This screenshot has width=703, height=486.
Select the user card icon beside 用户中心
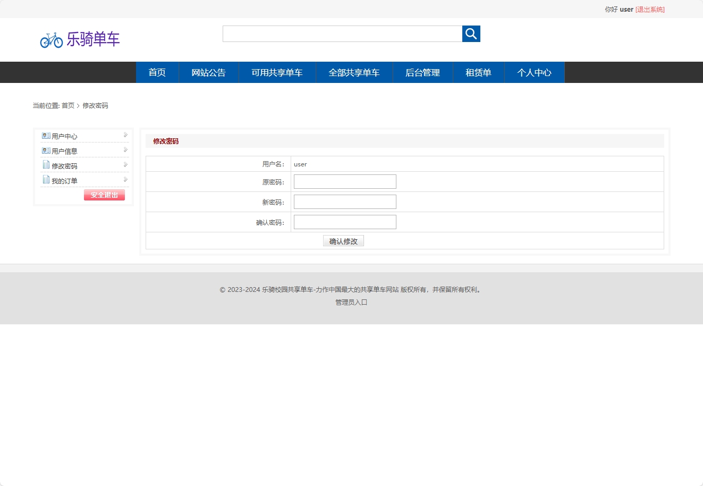45,135
